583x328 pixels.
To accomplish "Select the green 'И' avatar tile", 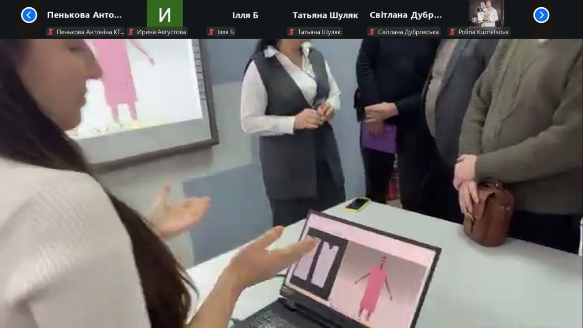I will (164, 14).
